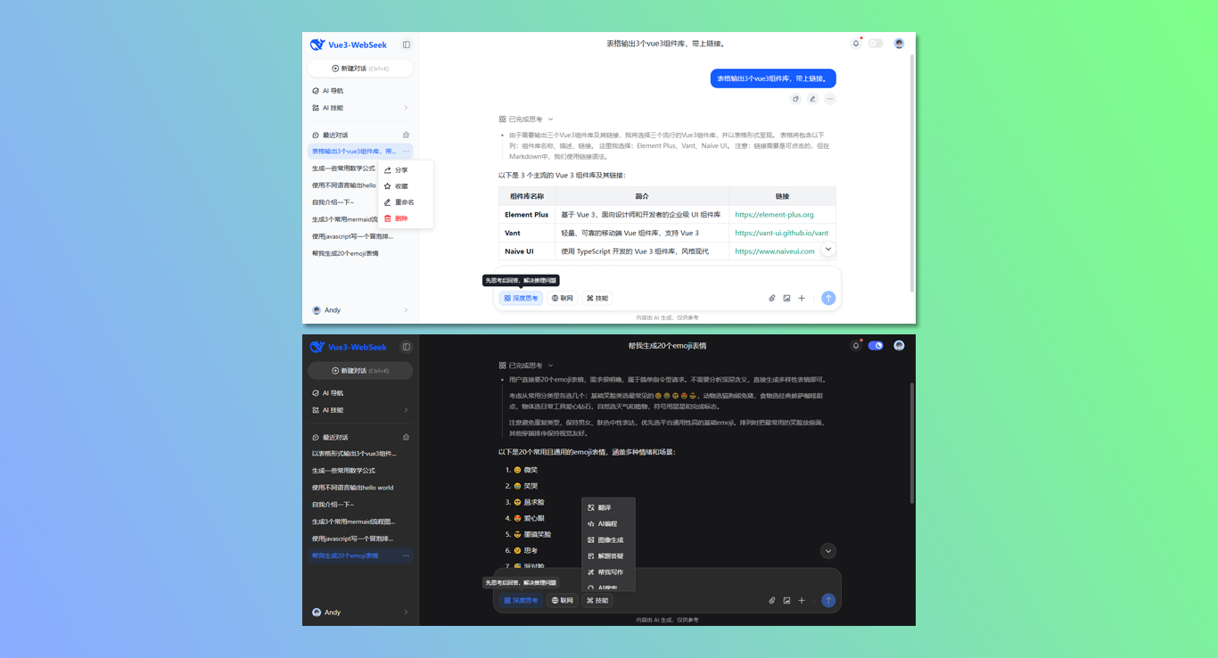Open Andy account menu in light window
Image resolution: width=1218 pixels, height=658 pixels.
pos(360,310)
